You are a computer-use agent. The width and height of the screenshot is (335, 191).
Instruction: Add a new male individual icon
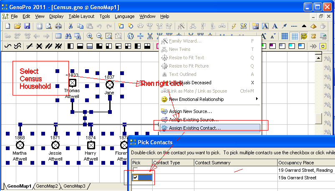pyautogui.click(x=121, y=26)
